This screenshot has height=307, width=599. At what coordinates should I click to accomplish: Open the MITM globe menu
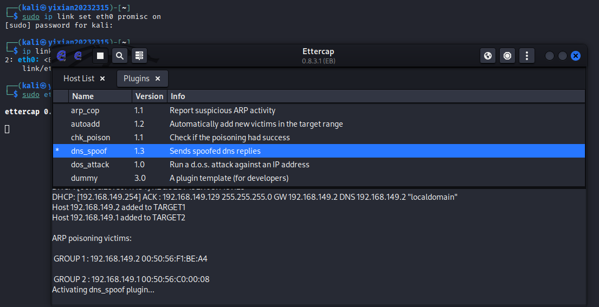(x=488, y=56)
